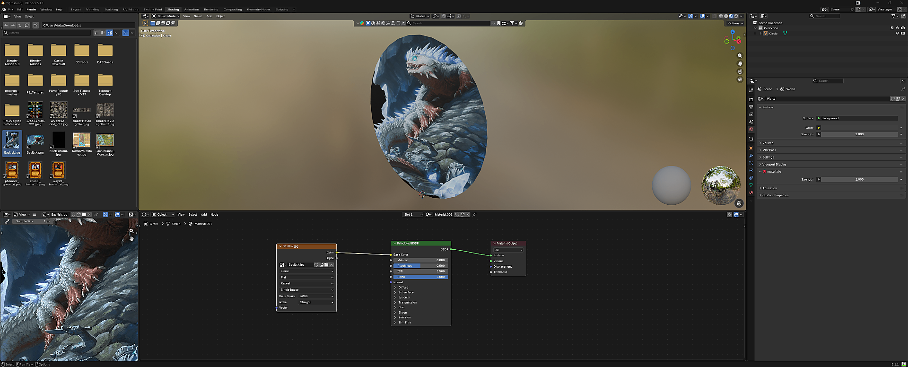Collapse the Surface panel

(830, 107)
